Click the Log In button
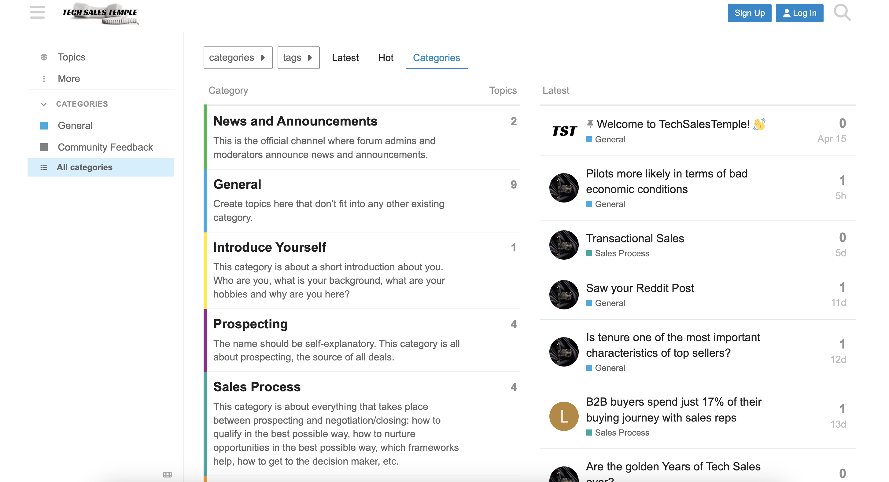Screen dimensions: 889x482 click(799, 13)
